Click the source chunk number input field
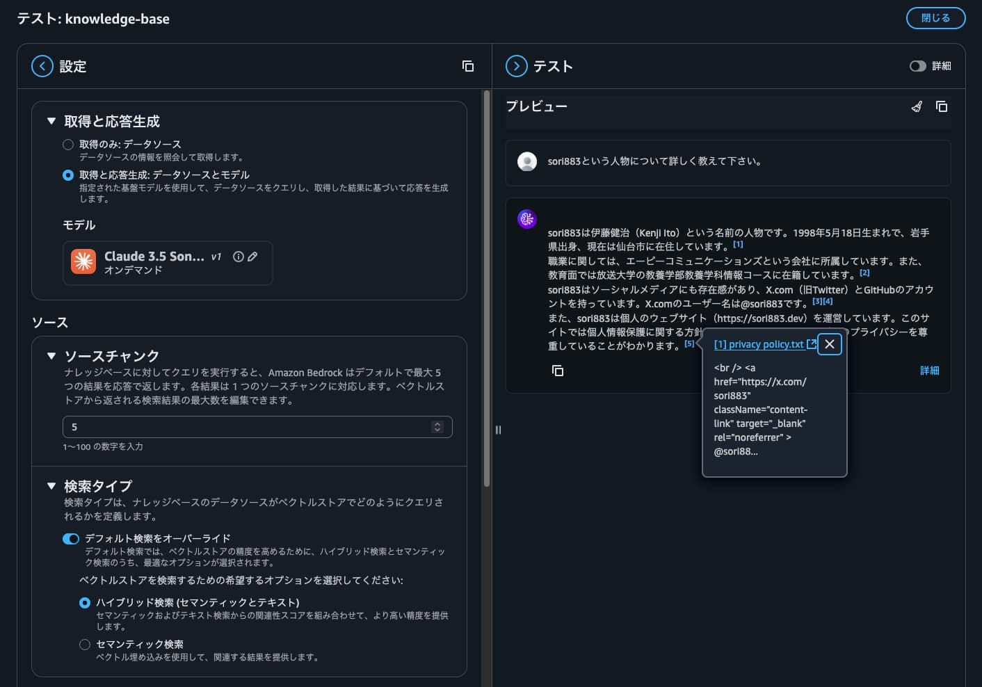The height and width of the screenshot is (687, 982). pos(257,427)
